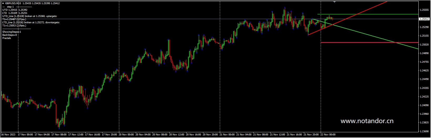Click the 1.25020 price scale label
The height and width of the screenshot is (138, 431).
tap(424, 45)
